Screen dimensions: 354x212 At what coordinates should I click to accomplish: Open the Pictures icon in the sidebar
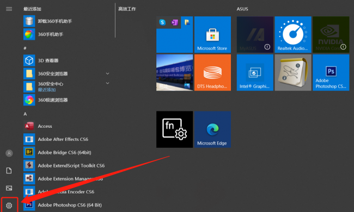click(x=9, y=188)
